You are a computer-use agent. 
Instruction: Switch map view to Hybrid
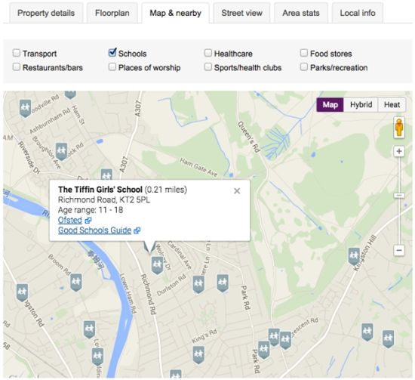point(361,105)
